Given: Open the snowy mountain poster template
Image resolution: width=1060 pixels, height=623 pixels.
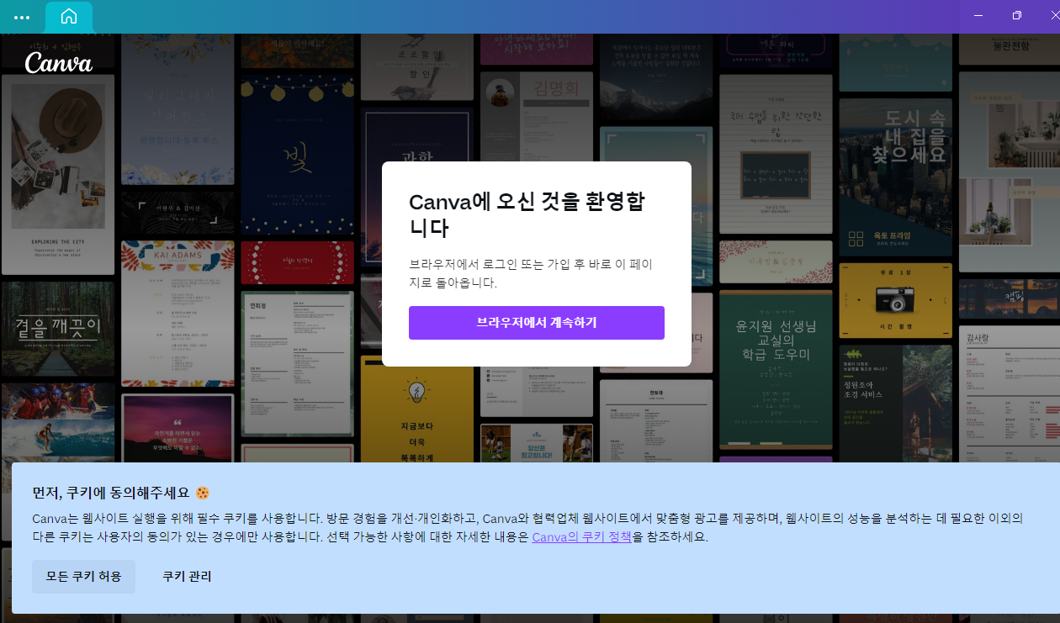Looking at the screenshot, I should pyautogui.click(x=656, y=77).
